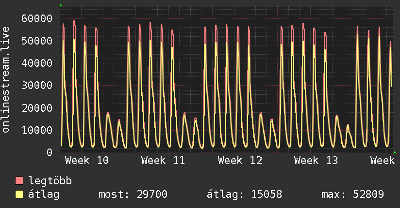Click the max: 52809 statistic

click(x=352, y=194)
